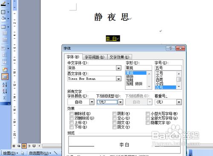
Task: Enable the 全部大写字母 checkbox
Action: click(148, 118)
